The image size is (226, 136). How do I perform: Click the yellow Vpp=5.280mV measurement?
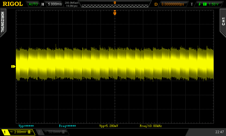pos(109,126)
